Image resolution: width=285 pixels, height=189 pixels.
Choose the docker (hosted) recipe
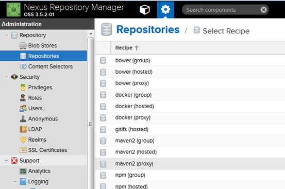point(190,106)
